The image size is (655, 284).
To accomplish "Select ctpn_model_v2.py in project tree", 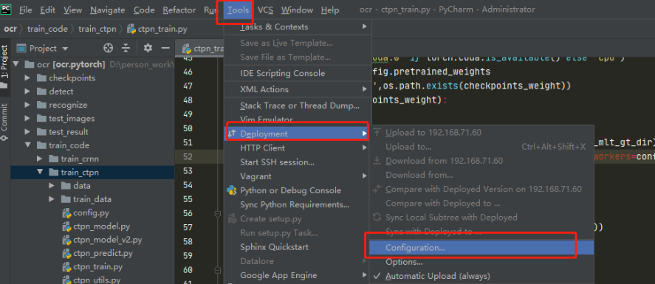I will click(107, 240).
